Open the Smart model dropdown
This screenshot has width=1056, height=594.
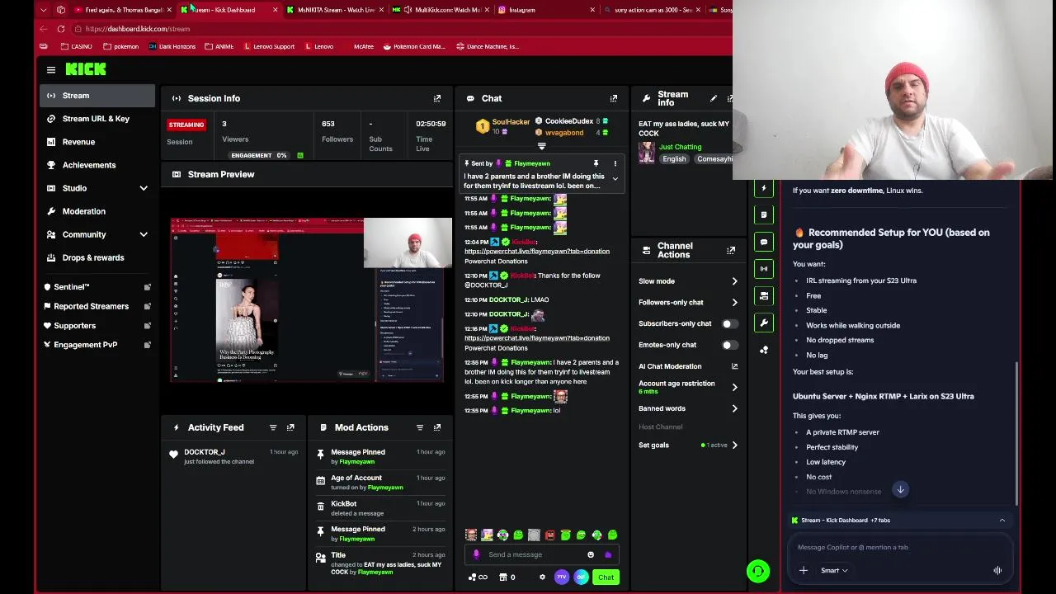tap(834, 570)
